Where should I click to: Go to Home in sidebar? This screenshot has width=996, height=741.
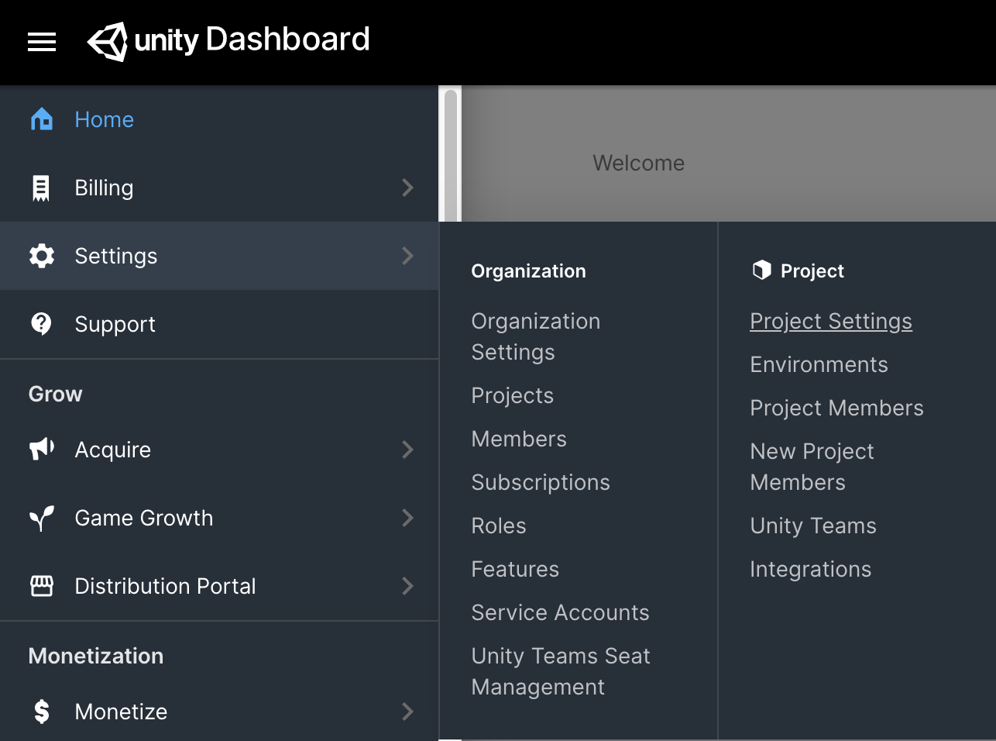[219, 119]
